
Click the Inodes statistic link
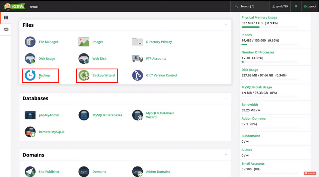point(246,35)
